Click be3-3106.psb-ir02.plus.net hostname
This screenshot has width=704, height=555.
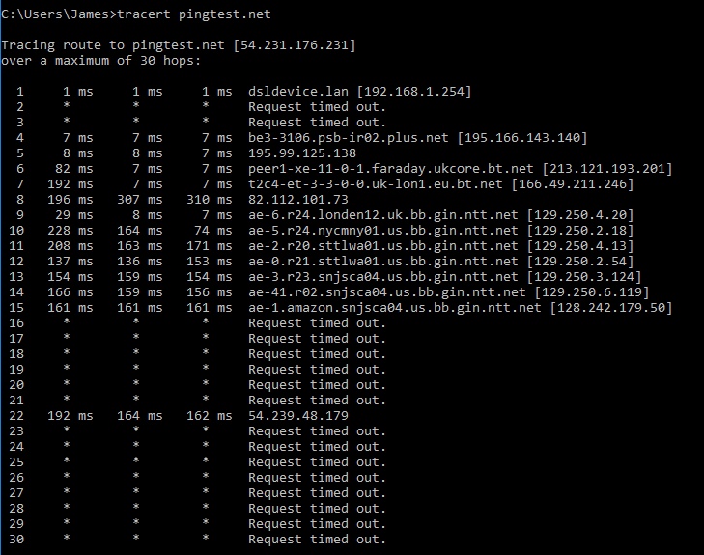point(349,138)
